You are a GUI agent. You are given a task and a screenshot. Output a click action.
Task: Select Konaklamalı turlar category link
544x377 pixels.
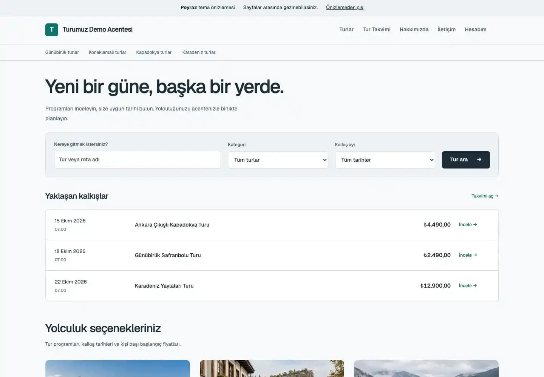(107, 52)
